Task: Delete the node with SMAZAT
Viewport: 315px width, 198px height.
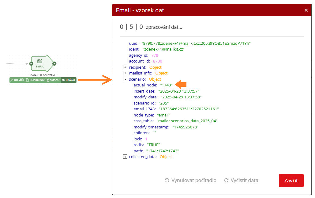Action: 54,80
